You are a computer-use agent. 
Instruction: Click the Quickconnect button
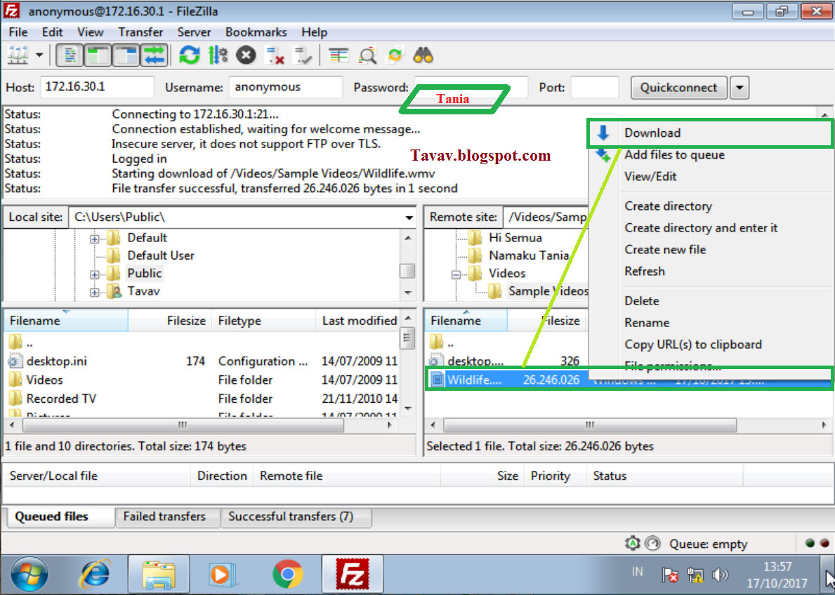tap(678, 87)
